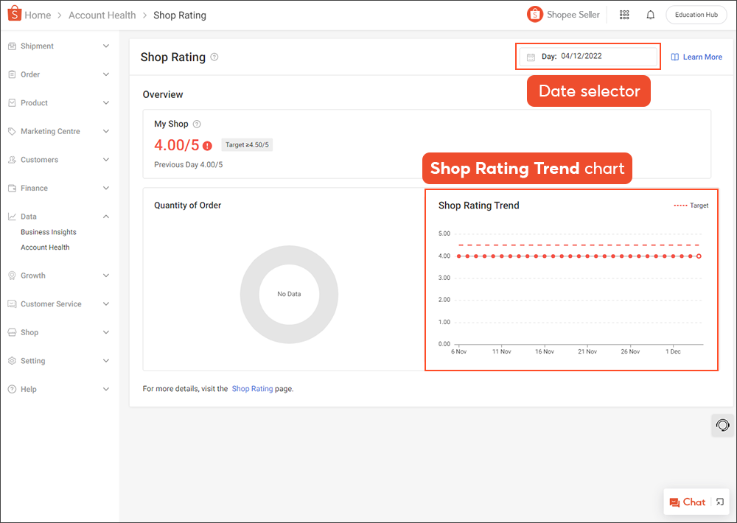Open the Day date selector field

587,57
